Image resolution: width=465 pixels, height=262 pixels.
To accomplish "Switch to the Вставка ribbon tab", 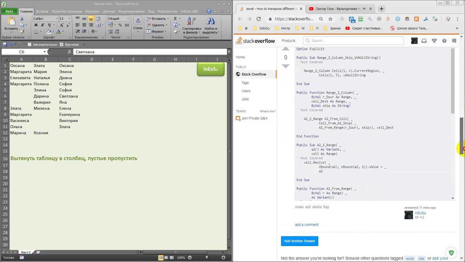I will coord(42,11).
